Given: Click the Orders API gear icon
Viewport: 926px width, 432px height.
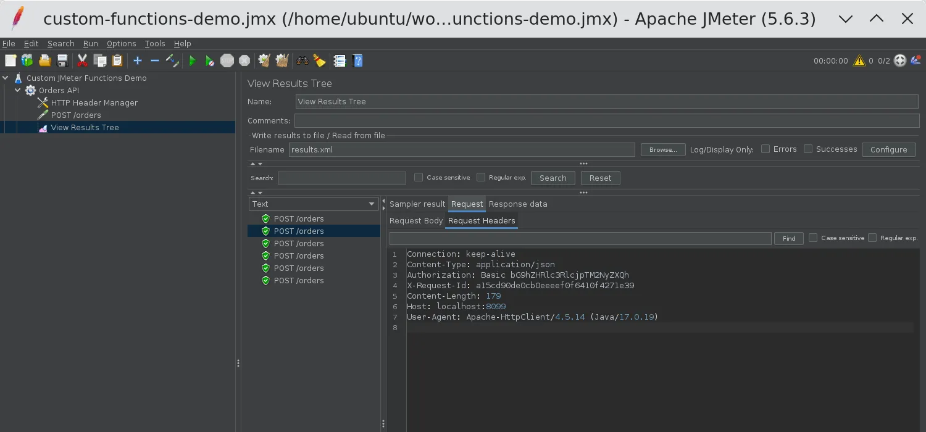Looking at the screenshot, I should (30, 91).
